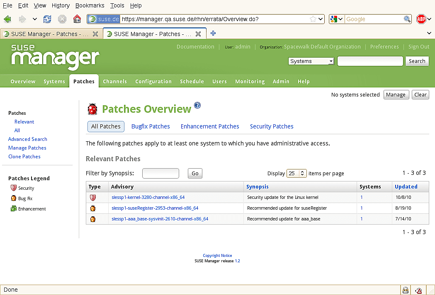Click security shield icon in kernel row

point(93,198)
